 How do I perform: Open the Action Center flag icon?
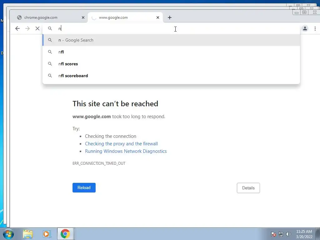(273, 234)
